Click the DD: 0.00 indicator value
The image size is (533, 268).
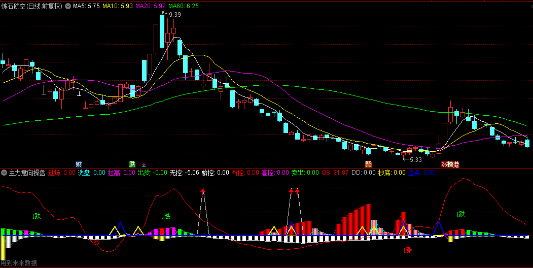(x=364, y=173)
